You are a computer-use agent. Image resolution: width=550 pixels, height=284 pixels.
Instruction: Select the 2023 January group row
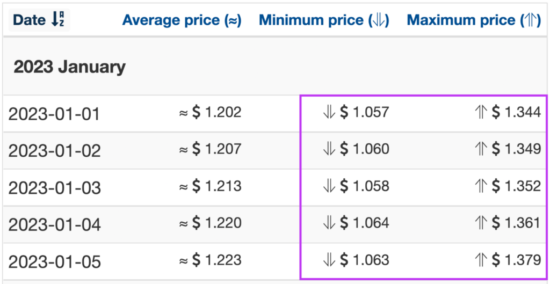click(275, 66)
